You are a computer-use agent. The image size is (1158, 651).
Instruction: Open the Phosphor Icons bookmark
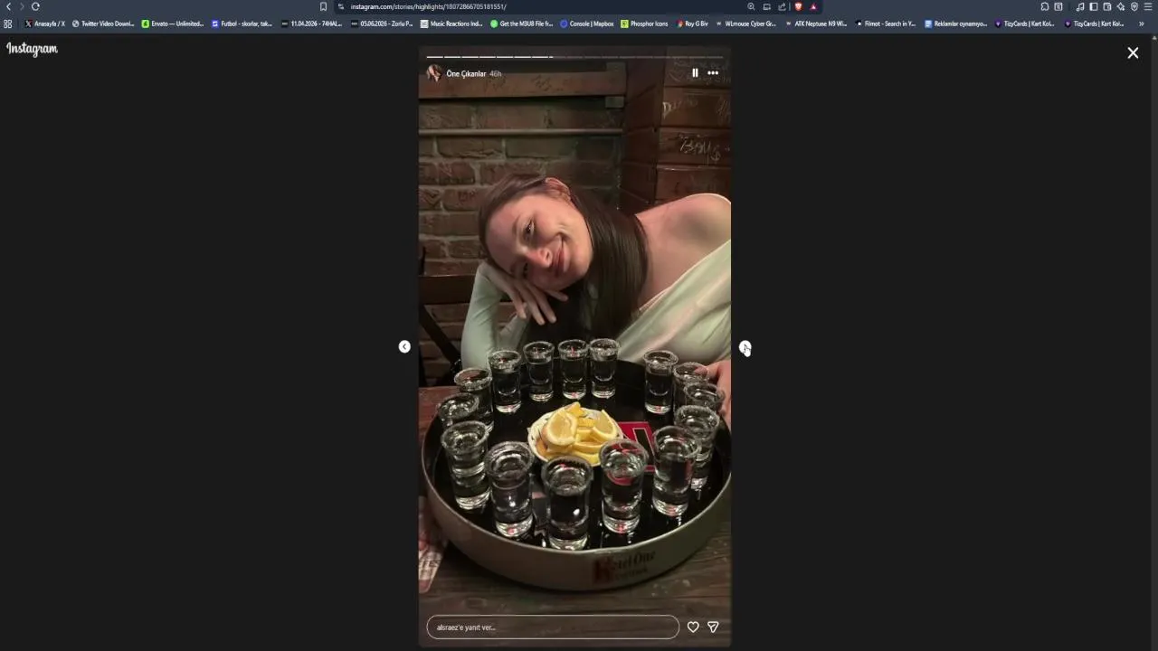[644, 24]
